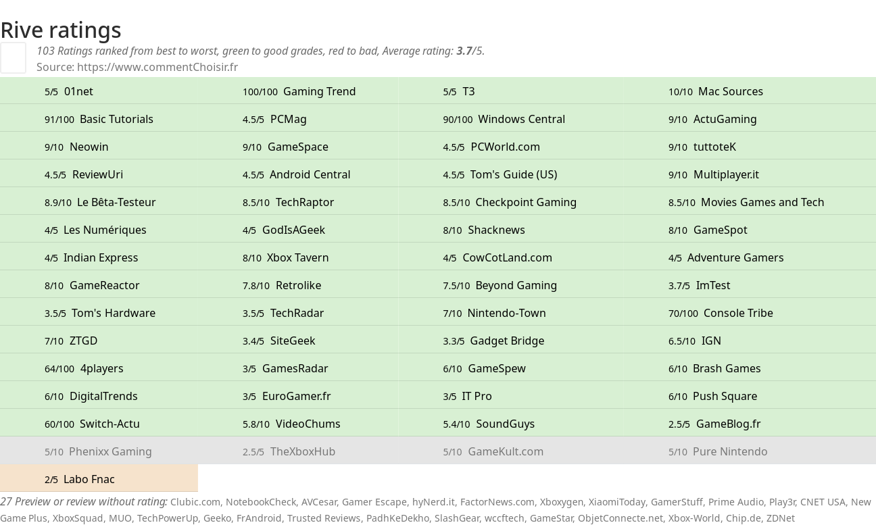Select the TechRadar 3.5/5 review
Screen dimensions: 876x525
(283, 313)
